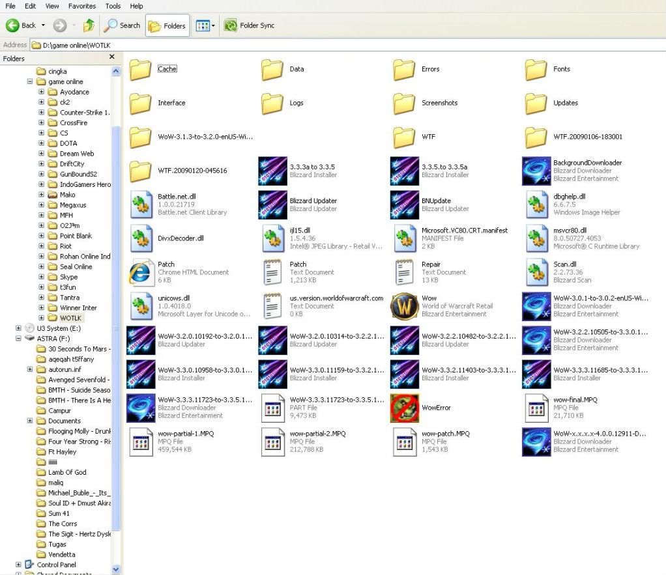666x575 pixels.
Task: Expand the Control Panel tree node
Action: coord(18,565)
